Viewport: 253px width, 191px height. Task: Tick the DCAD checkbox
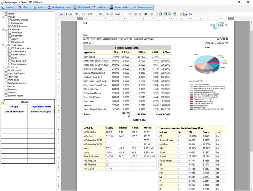10,58
